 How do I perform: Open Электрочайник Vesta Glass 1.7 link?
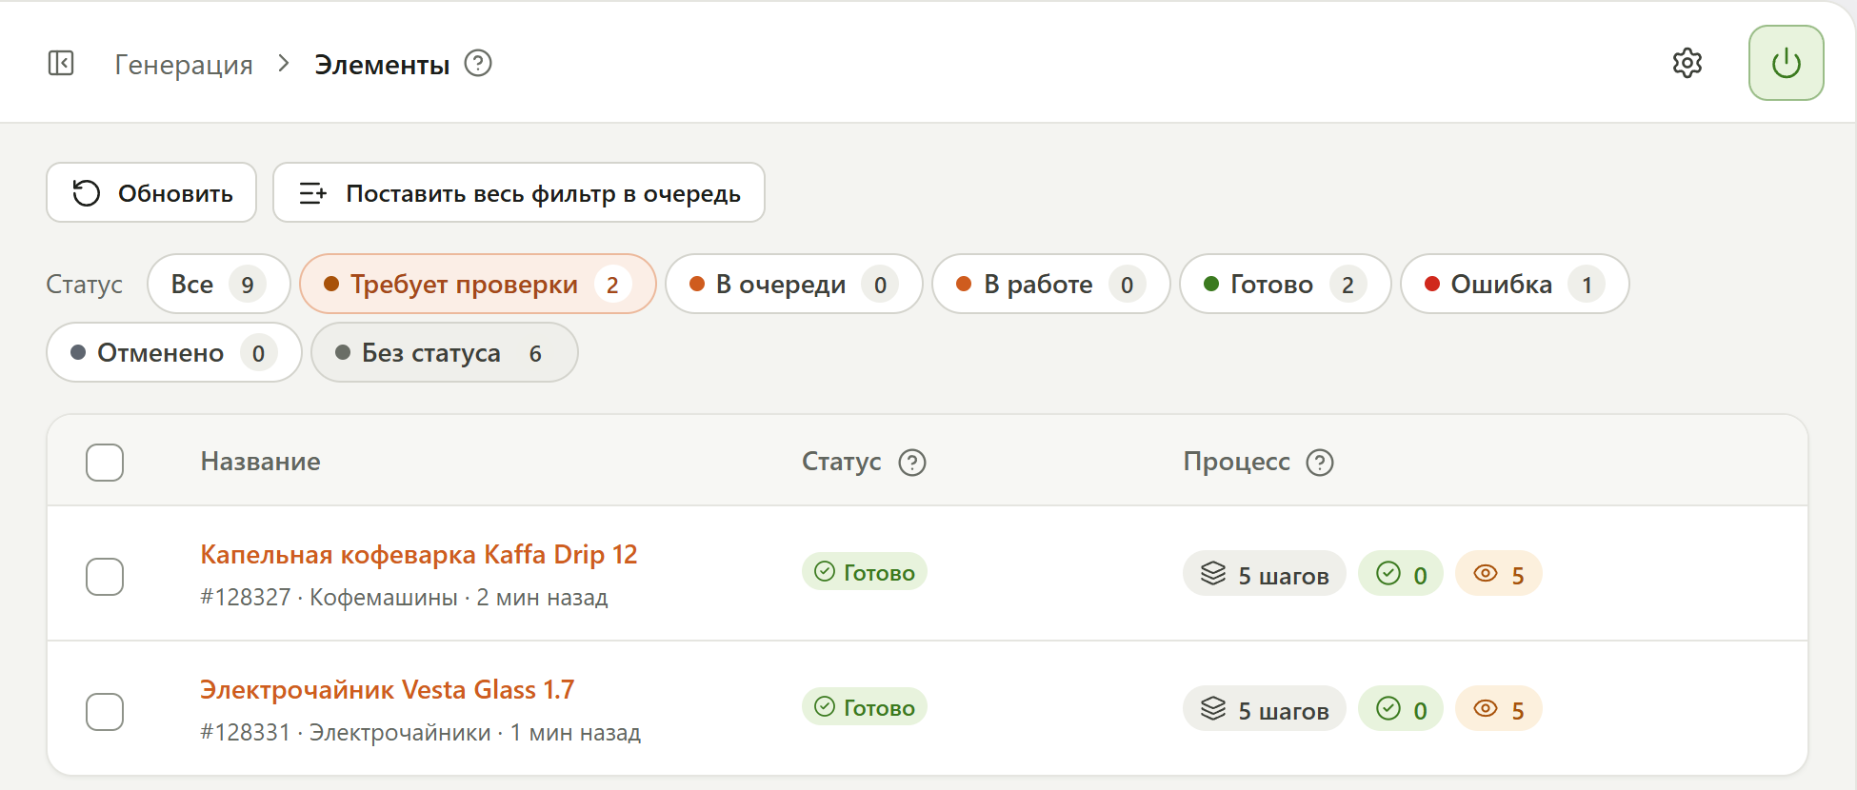coord(388,689)
